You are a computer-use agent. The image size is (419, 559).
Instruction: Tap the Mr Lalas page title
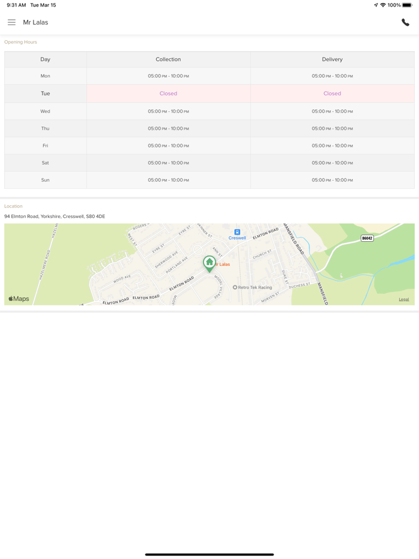click(35, 22)
